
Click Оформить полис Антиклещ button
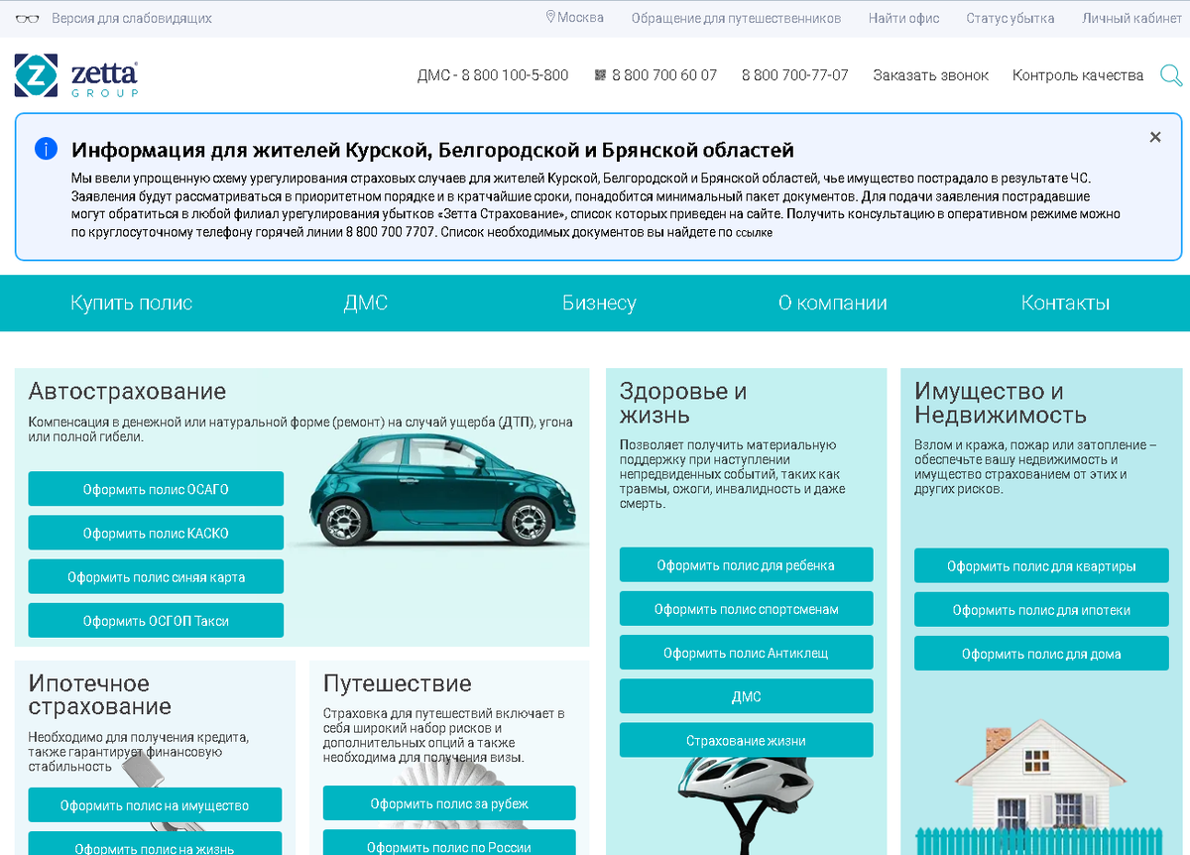746,652
